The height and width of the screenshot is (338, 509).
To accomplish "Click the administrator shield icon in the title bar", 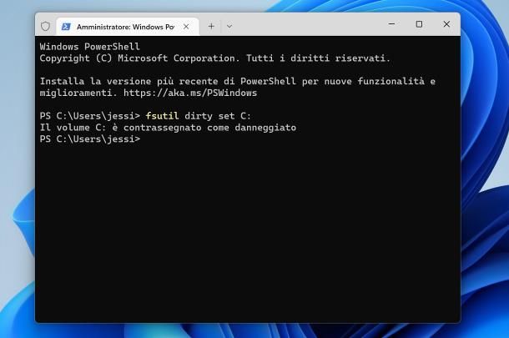I will tap(45, 27).
